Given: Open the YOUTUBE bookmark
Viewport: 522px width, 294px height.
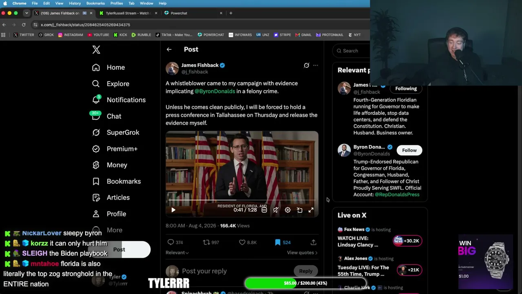Looking at the screenshot, I should 98,35.
